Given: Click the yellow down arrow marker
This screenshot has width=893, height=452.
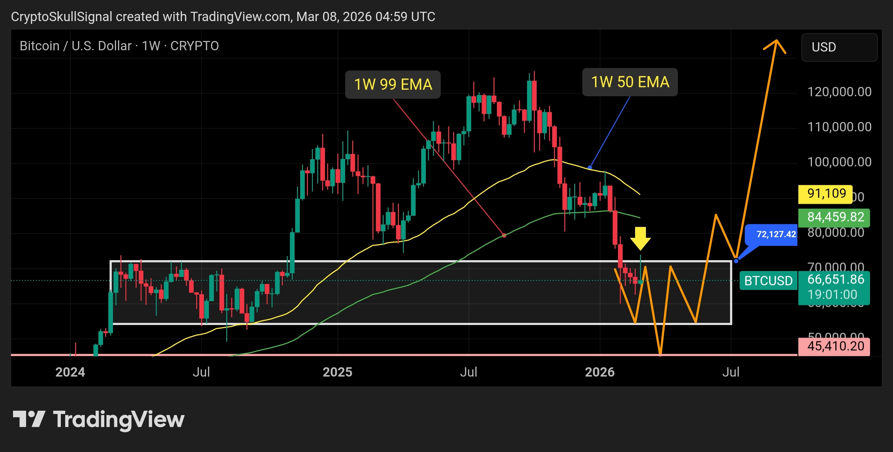Looking at the screenshot, I should (640, 238).
